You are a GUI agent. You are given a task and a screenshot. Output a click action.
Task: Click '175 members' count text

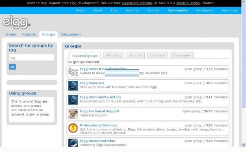coord(217,69)
